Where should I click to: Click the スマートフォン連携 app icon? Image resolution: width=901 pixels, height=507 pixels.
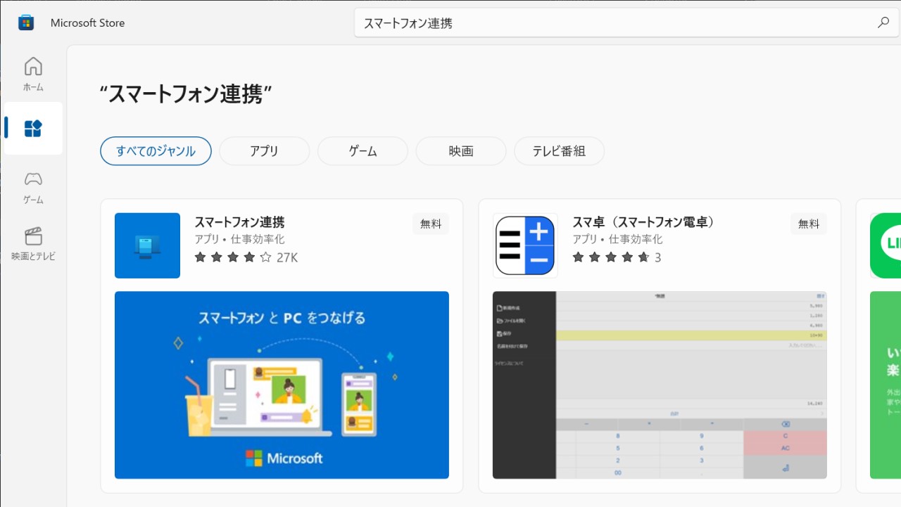[x=147, y=245]
